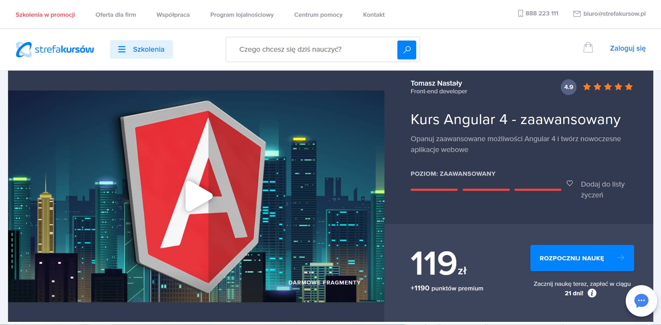Open Szkolenia w promocji menu item
Screen dimensions: 661x325
point(45,15)
